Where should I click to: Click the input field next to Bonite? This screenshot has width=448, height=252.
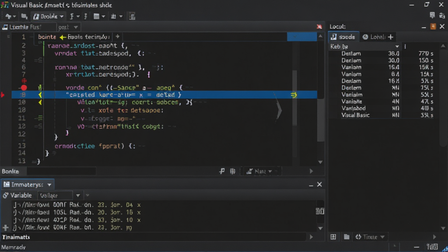pos(61,171)
